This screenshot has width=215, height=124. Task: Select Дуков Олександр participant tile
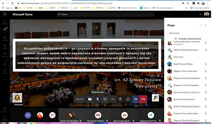[124, 115]
